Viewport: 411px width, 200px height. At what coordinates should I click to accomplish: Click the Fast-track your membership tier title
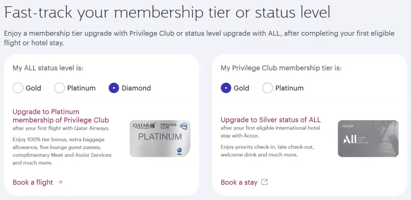click(167, 13)
